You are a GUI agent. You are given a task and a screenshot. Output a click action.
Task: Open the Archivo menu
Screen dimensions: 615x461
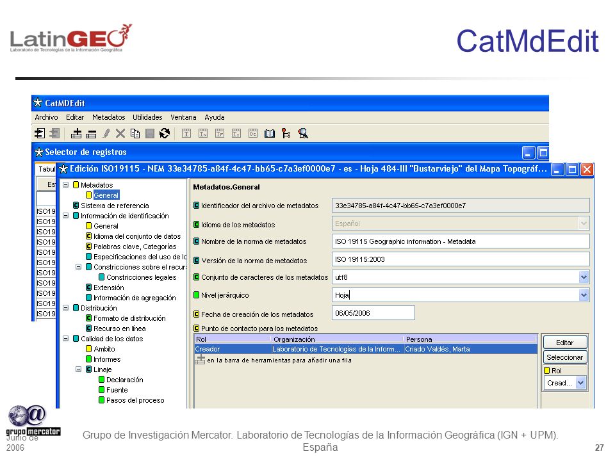pos(46,117)
